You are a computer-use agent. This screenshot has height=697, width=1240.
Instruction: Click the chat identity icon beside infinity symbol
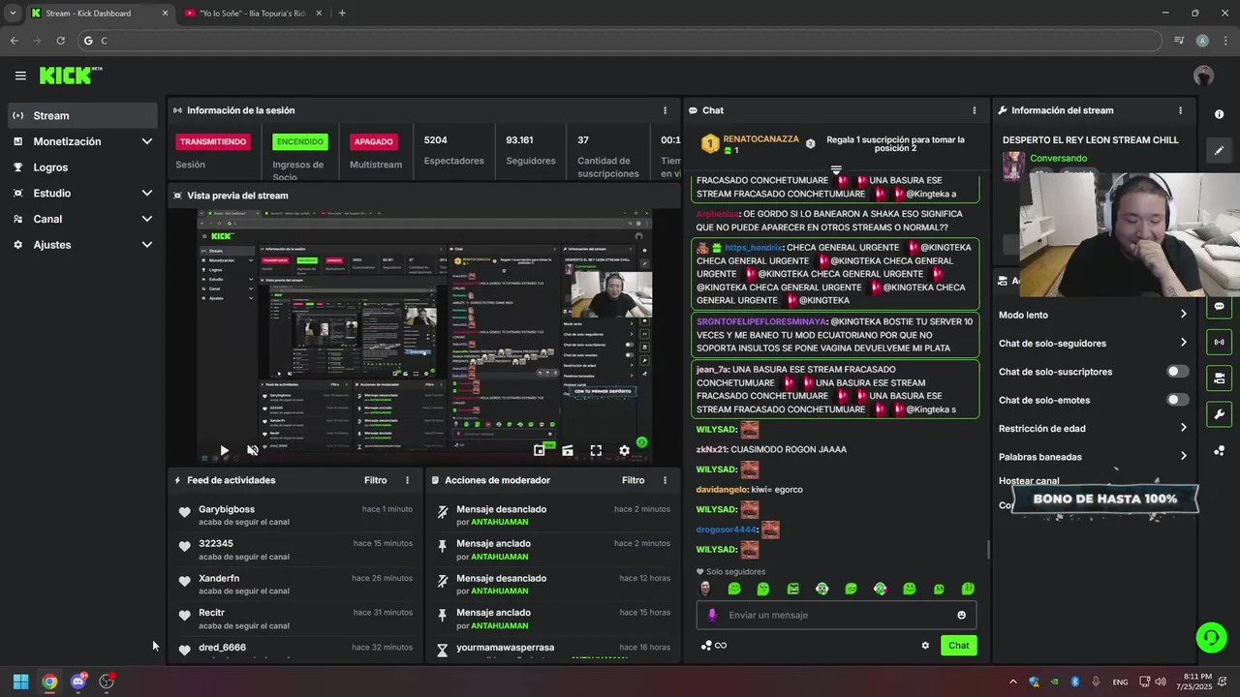[x=706, y=646]
